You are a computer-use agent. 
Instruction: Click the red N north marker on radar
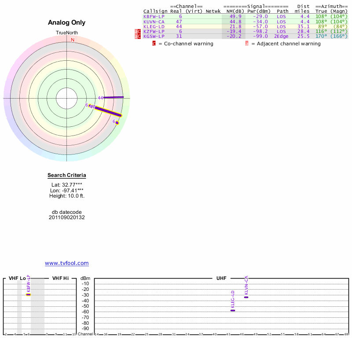tap(73, 40)
